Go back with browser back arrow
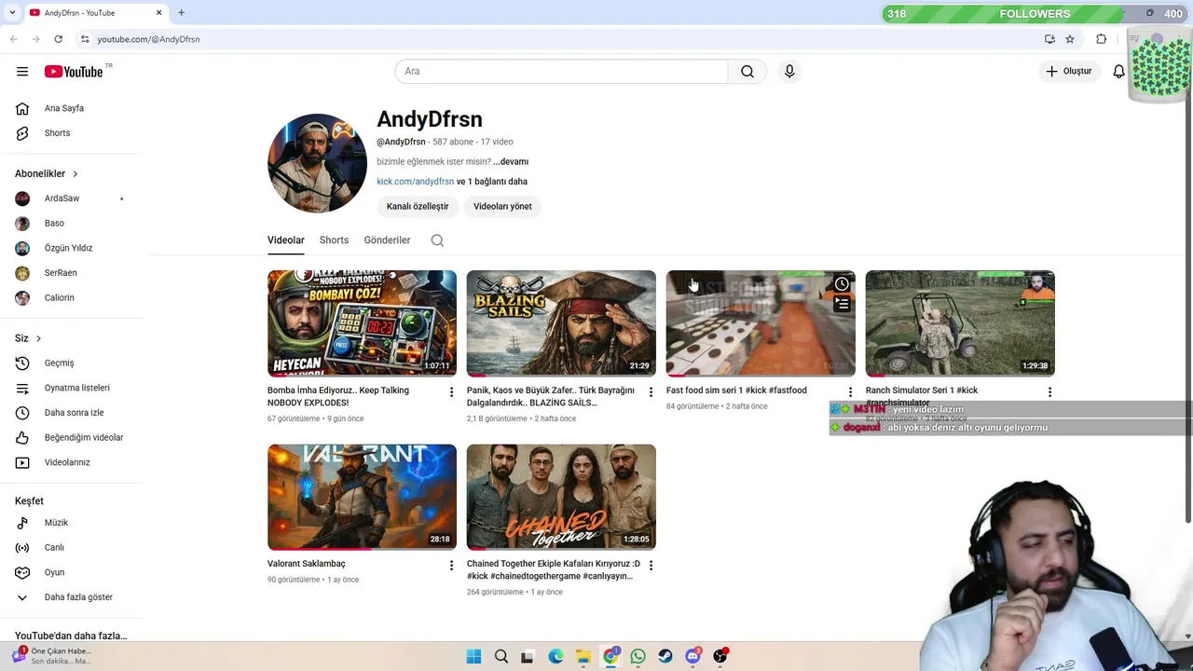Screen dimensions: 1193x671 pyautogui.click(x=13, y=39)
